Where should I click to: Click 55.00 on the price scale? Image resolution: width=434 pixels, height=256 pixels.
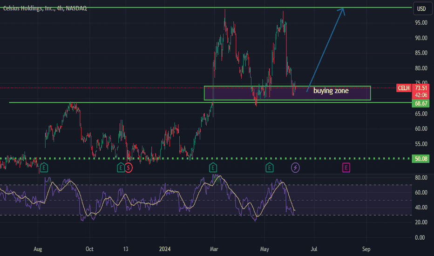pyautogui.click(x=421, y=144)
